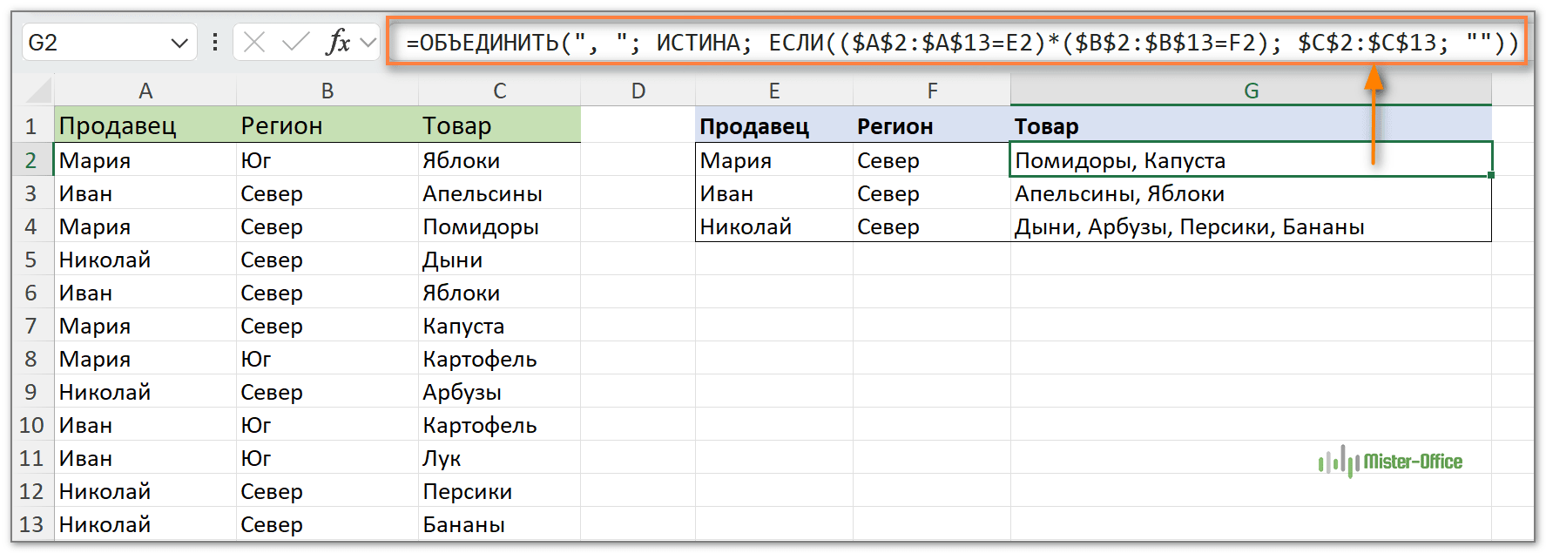1546x553 pixels.
Task: Click the green 'Продавец' header cell A1
Action: [x=145, y=125]
